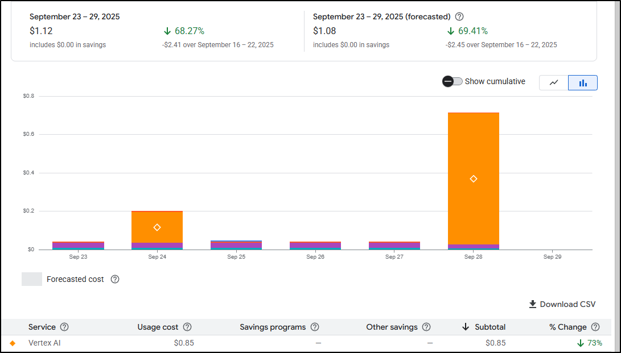Toggle the Show cumulative switch

pyautogui.click(x=453, y=81)
